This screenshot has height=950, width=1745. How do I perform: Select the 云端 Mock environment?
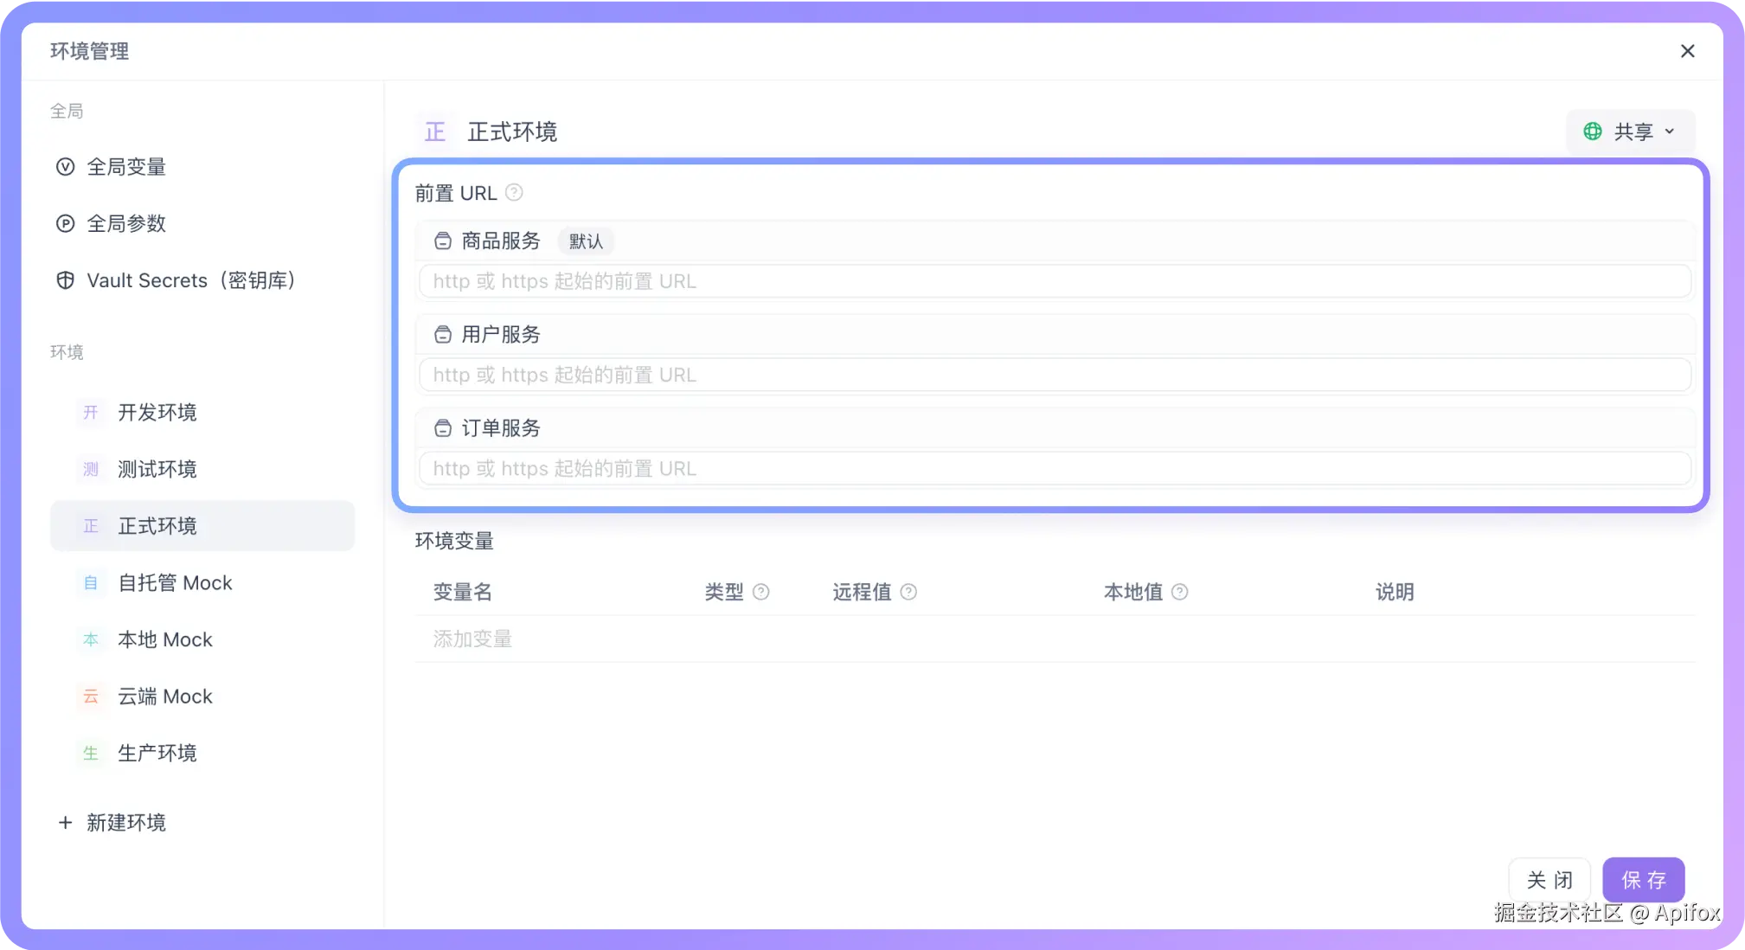point(164,696)
